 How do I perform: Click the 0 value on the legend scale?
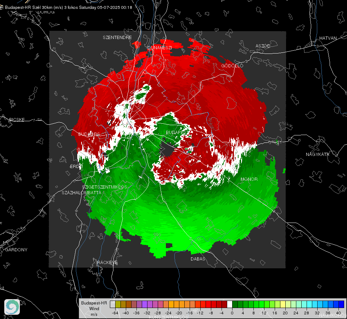tap(232, 313)
